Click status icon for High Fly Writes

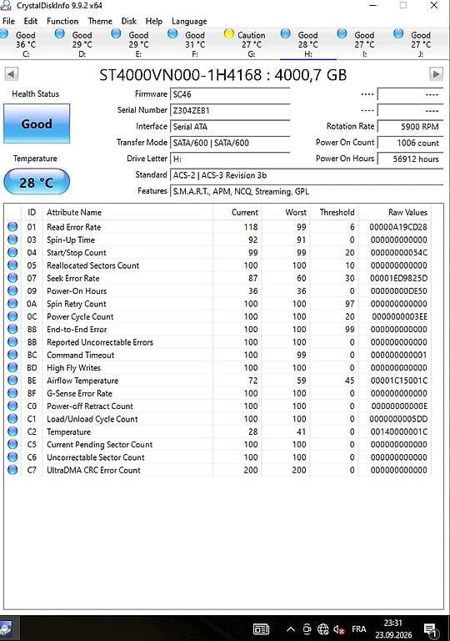pyautogui.click(x=12, y=367)
